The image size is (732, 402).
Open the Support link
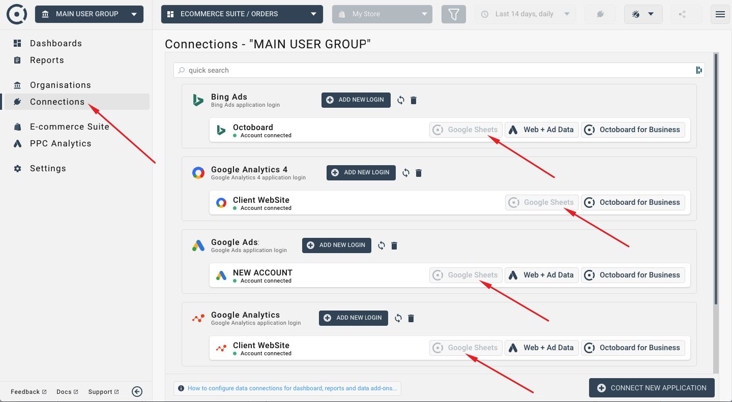[103, 392]
